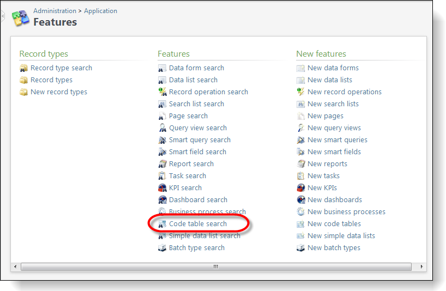Click the Query view search icon
The image size is (446, 291).
162,128
